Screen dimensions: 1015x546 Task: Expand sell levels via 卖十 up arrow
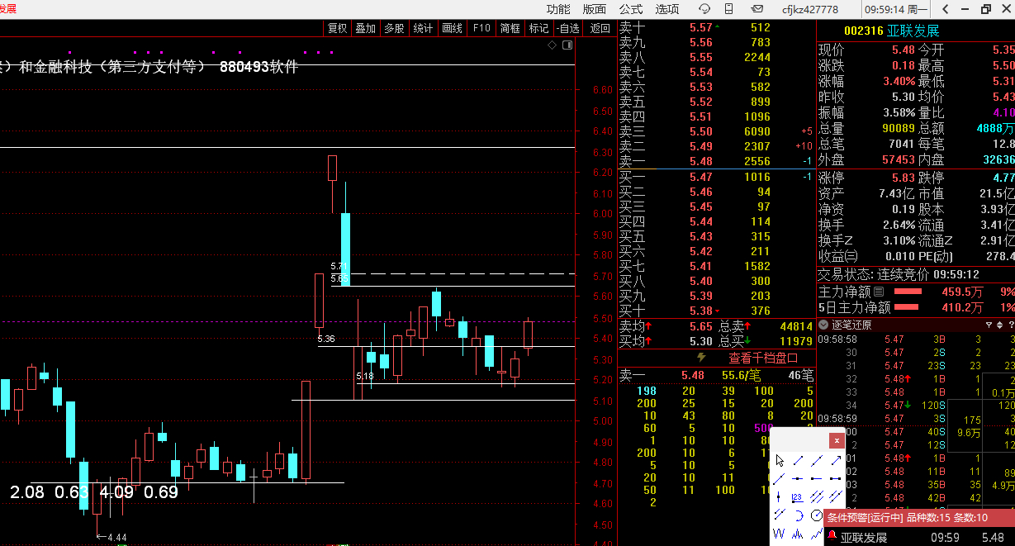coord(717,26)
